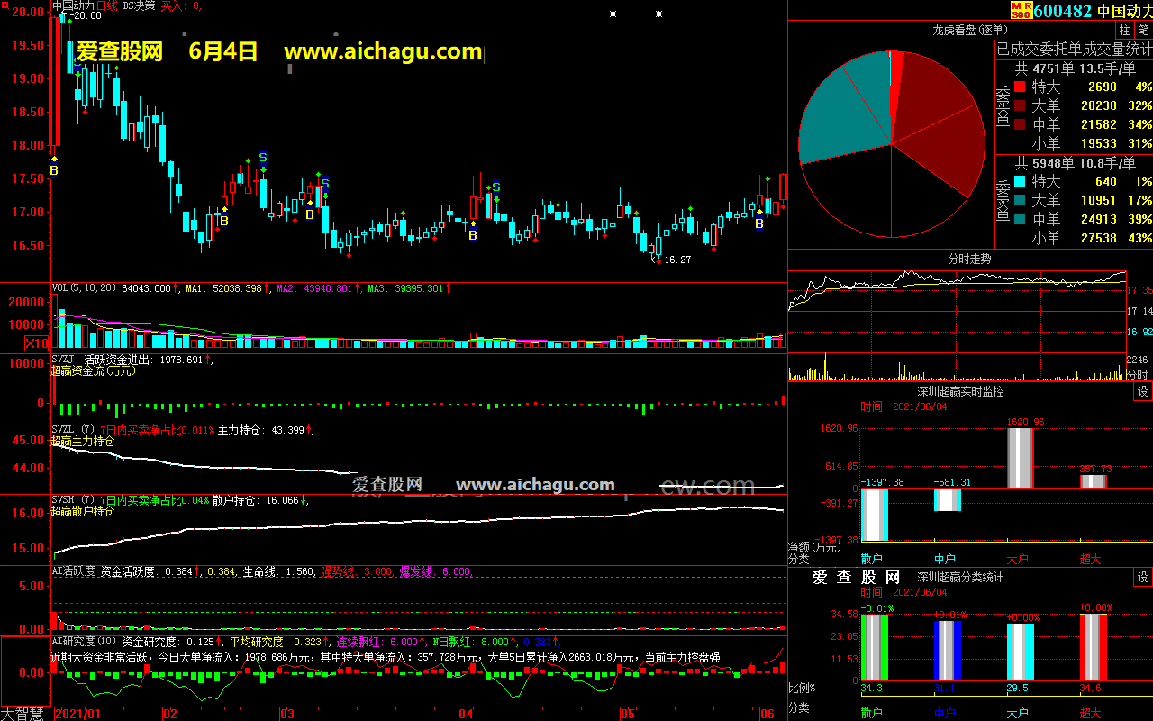Click the 日线 period label

106,5
